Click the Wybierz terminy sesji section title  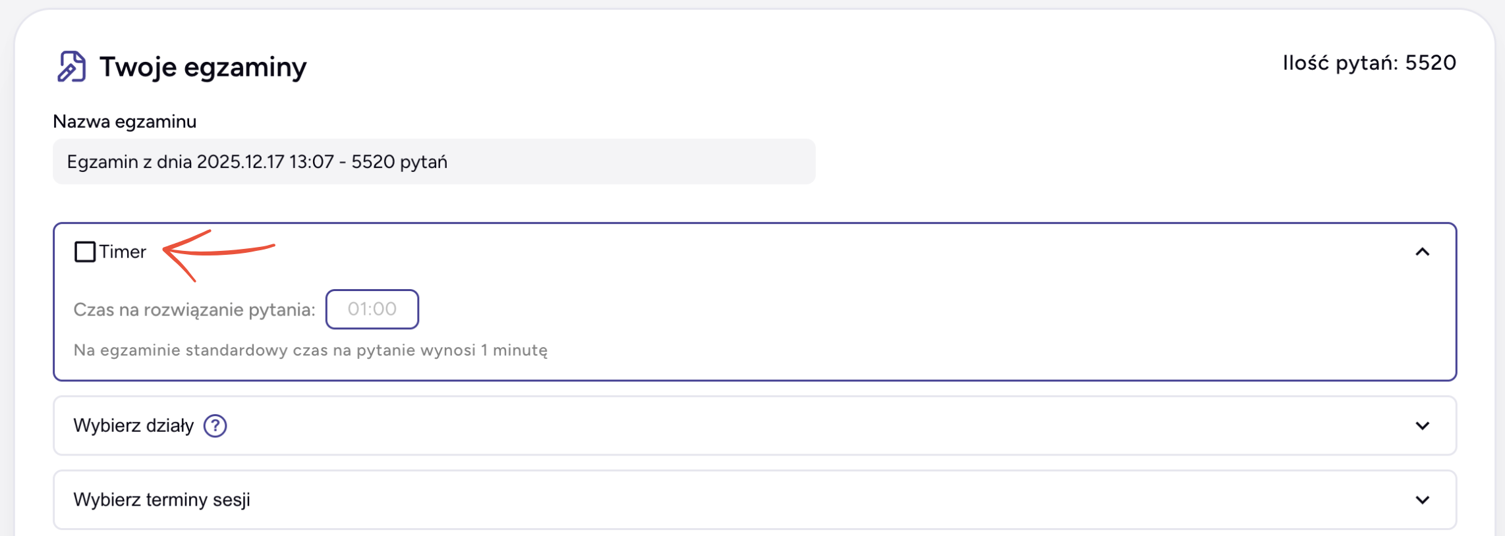tap(162, 500)
